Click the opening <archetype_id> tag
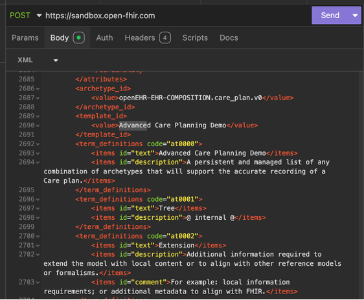 click(103, 89)
